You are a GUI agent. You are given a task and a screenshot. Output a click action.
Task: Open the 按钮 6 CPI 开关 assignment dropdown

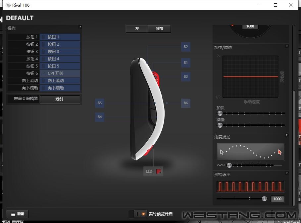[60, 73]
